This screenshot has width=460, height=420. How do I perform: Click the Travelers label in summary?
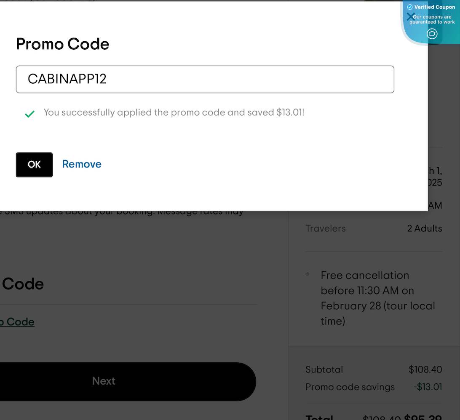(325, 229)
